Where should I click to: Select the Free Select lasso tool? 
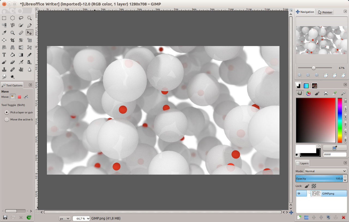pos(21,18)
